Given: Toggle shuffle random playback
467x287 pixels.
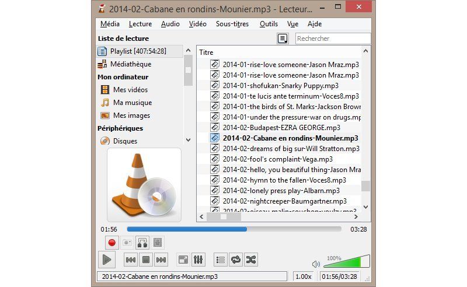Looking at the screenshot, I should tap(250, 260).
